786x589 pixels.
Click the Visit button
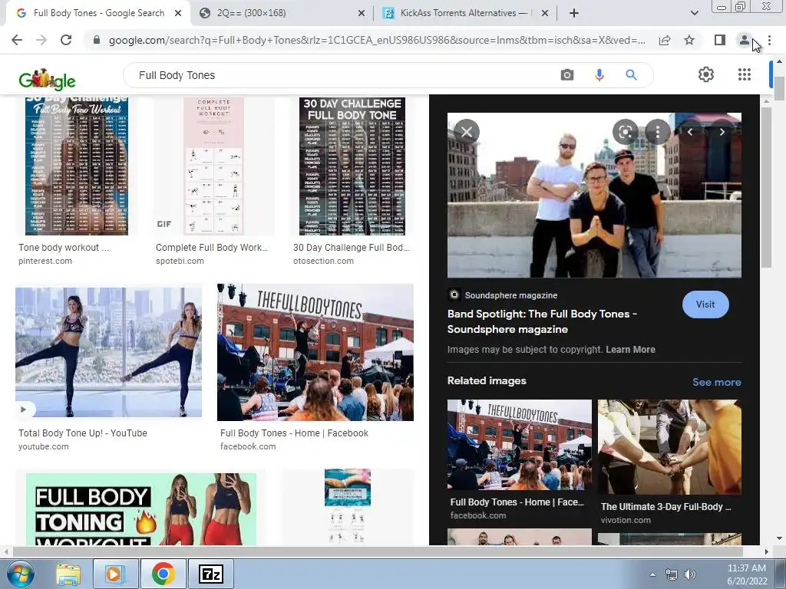[x=705, y=304]
